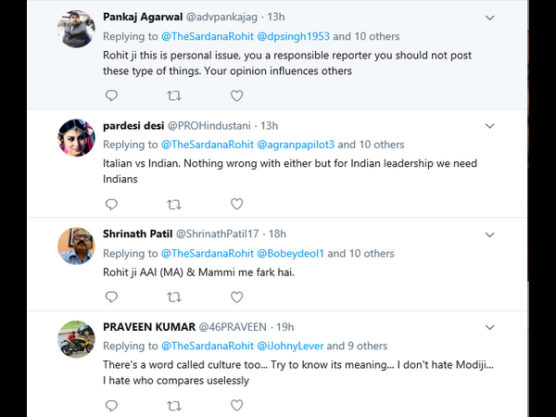Retweet PRAVEEN KUMAR's tweet
The image size is (556, 417).
[x=173, y=405]
